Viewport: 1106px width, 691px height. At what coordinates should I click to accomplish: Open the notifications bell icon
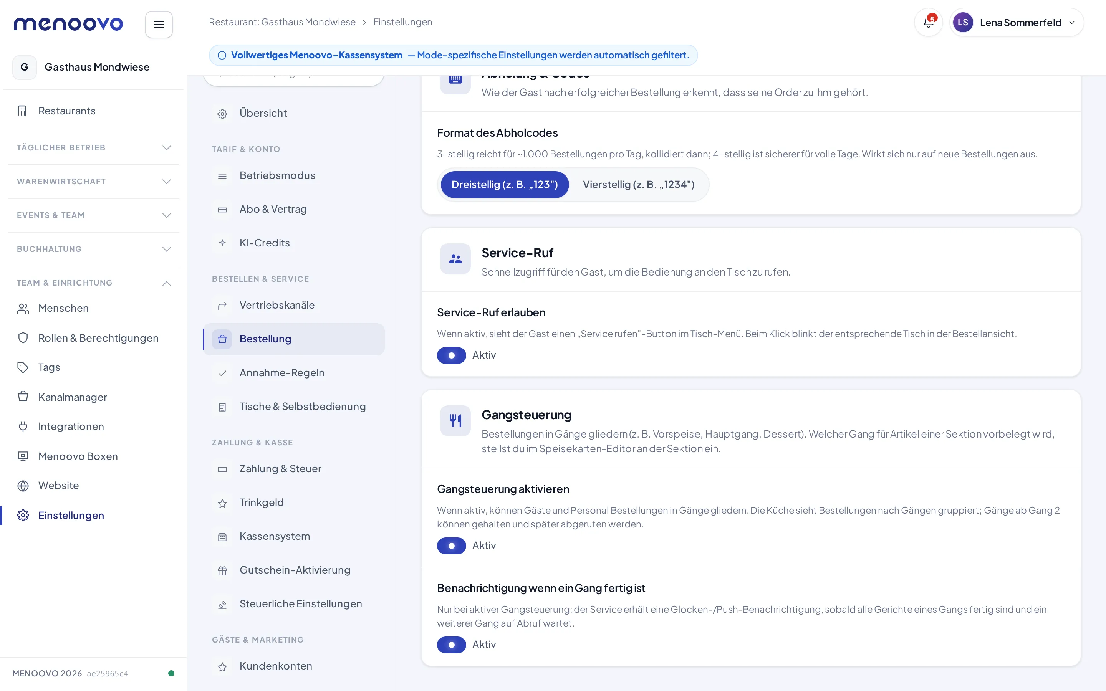(x=928, y=22)
